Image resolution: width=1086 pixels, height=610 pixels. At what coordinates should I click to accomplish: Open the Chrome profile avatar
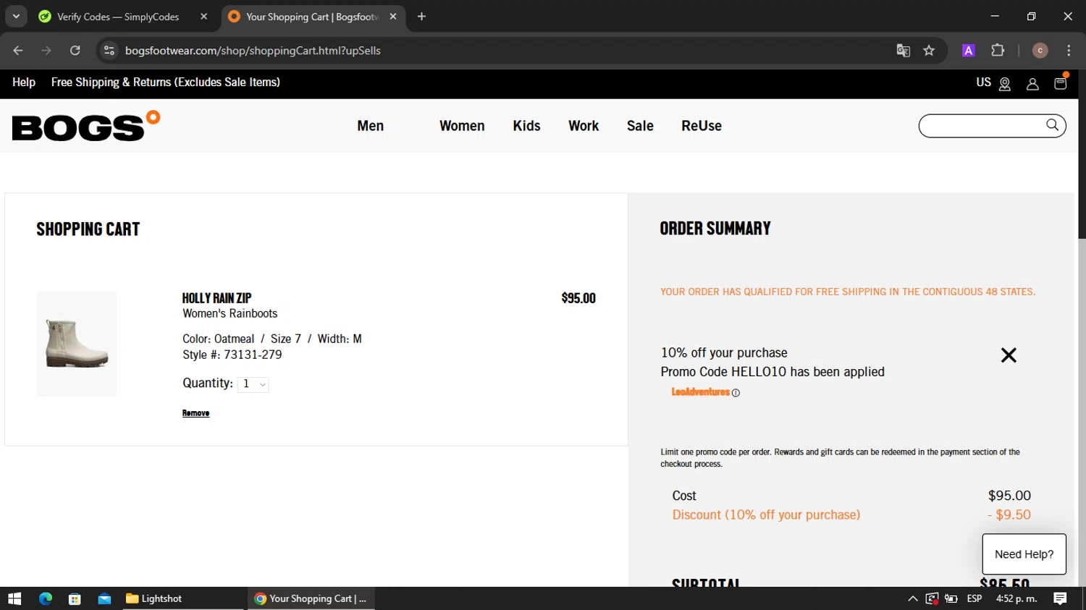click(x=1040, y=51)
